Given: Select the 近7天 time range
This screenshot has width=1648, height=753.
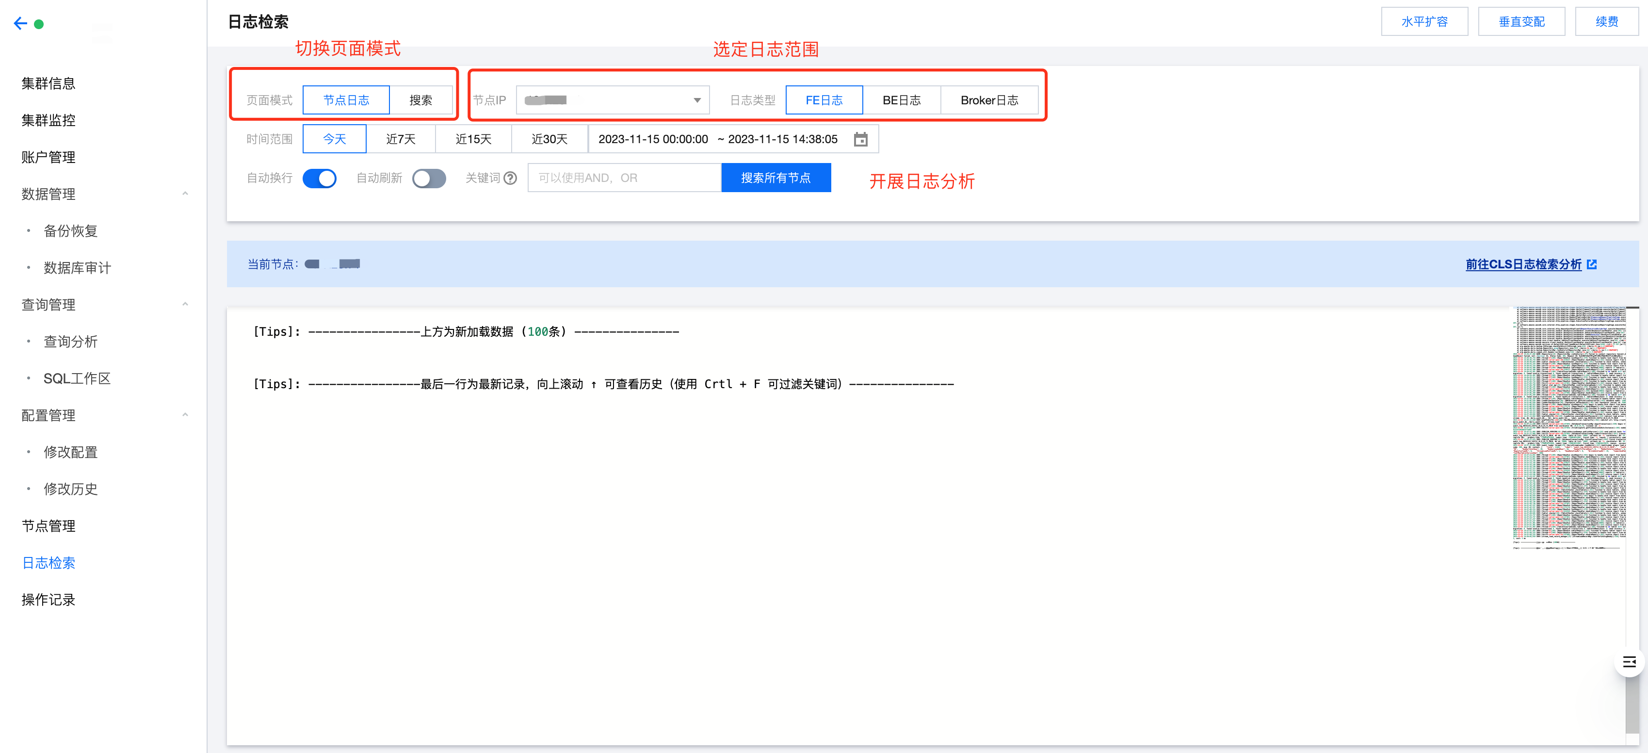Looking at the screenshot, I should pyautogui.click(x=401, y=139).
